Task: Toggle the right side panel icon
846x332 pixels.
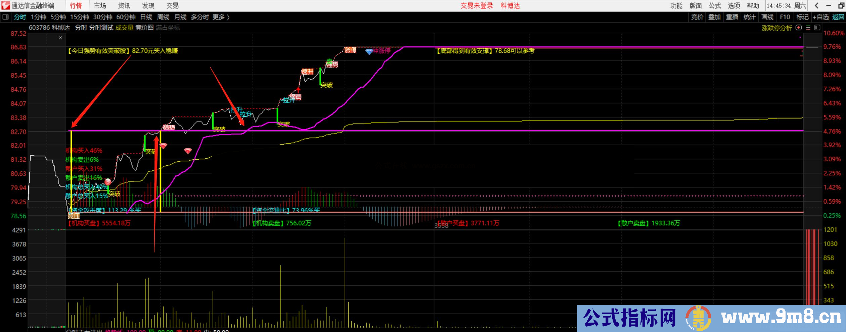Action: click(x=817, y=28)
